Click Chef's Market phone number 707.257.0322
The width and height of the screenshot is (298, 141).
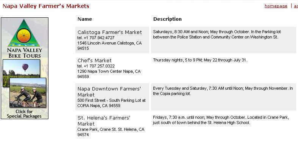(96, 66)
